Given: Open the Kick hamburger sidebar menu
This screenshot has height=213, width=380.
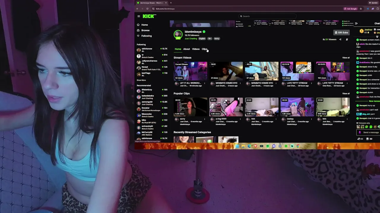Looking at the screenshot, I should coord(139,16).
